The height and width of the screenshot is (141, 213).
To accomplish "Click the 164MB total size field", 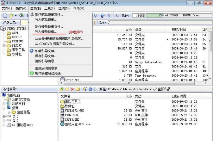I will click(x=138, y=16).
